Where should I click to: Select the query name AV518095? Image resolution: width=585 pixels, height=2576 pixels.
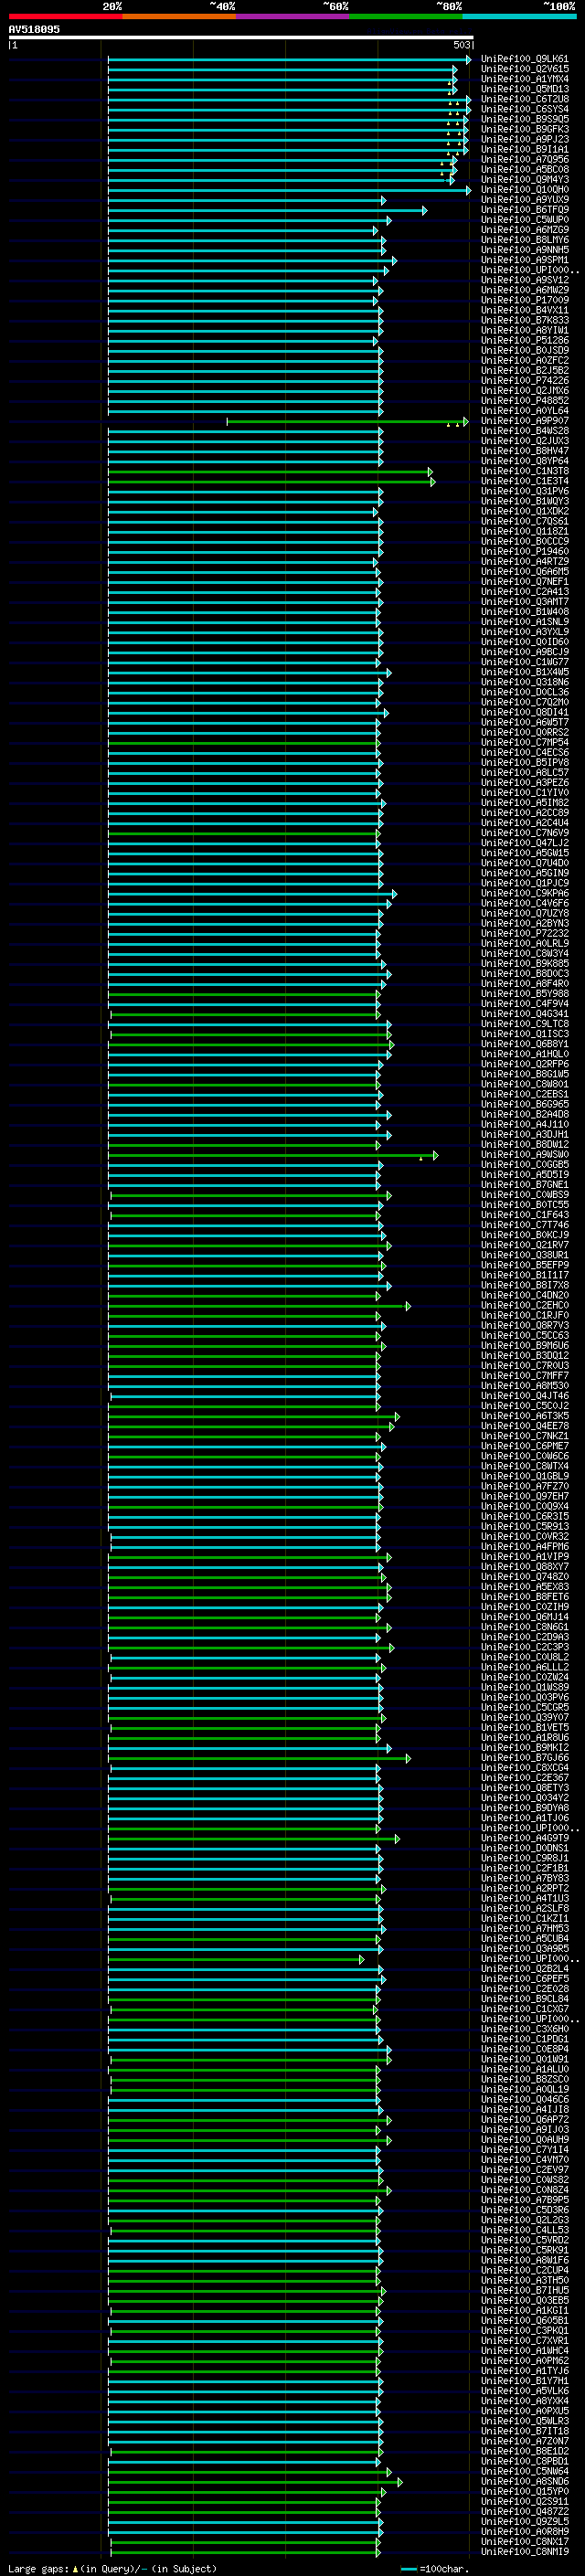[x=34, y=29]
